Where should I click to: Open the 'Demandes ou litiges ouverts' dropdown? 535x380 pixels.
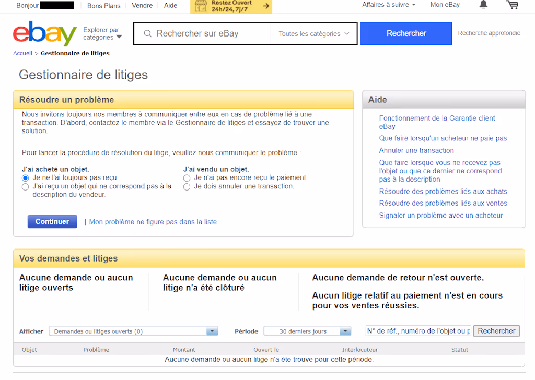[x=132, y=330]
